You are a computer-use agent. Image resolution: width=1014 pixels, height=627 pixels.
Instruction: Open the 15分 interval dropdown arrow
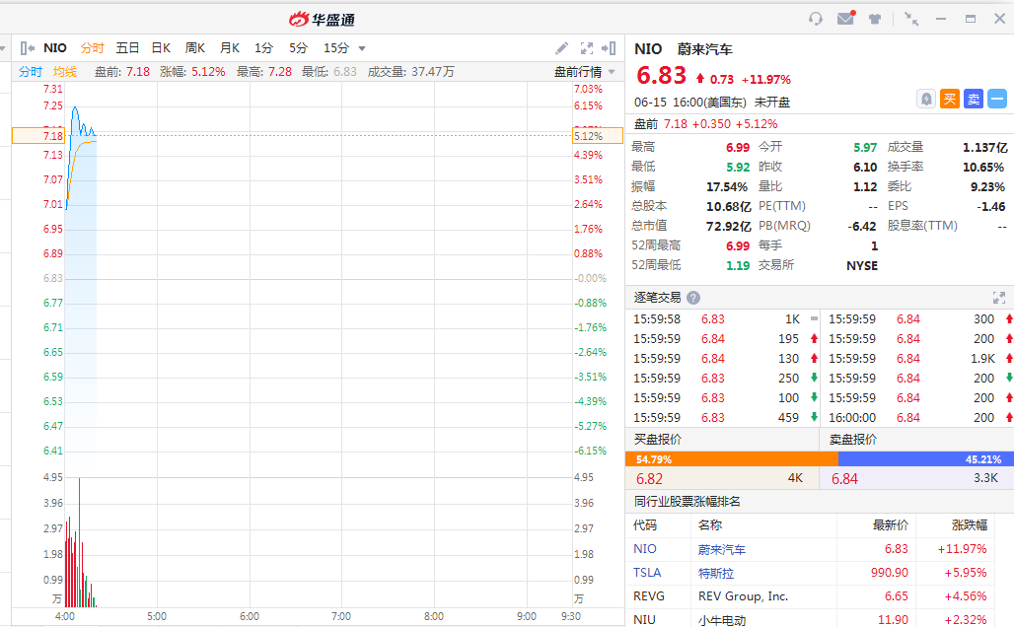coord(362,48)
